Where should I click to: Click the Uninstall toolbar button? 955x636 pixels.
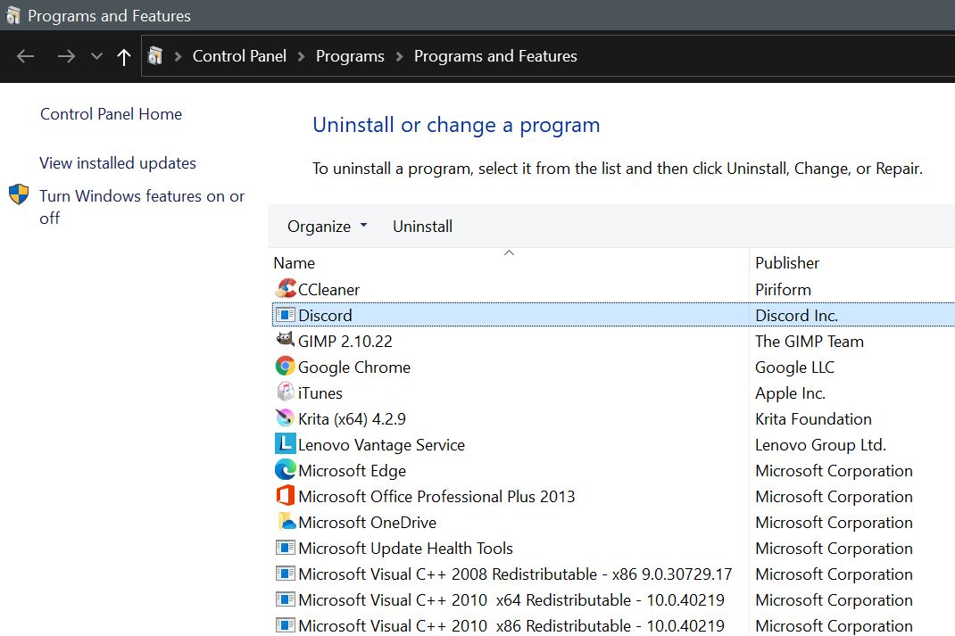pos(423,227)
